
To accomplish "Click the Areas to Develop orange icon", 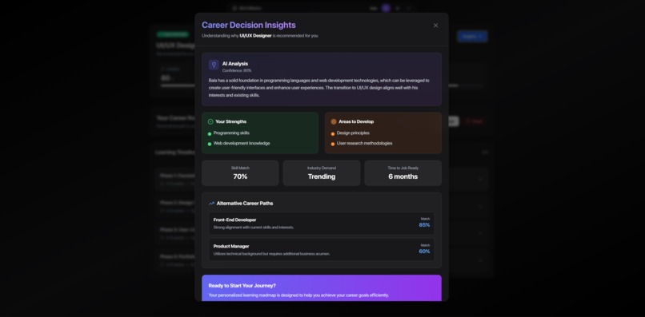I will tap(334, 121).
